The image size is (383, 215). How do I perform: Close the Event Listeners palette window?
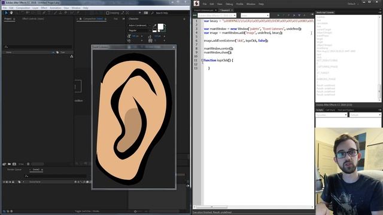coord(174,47)
